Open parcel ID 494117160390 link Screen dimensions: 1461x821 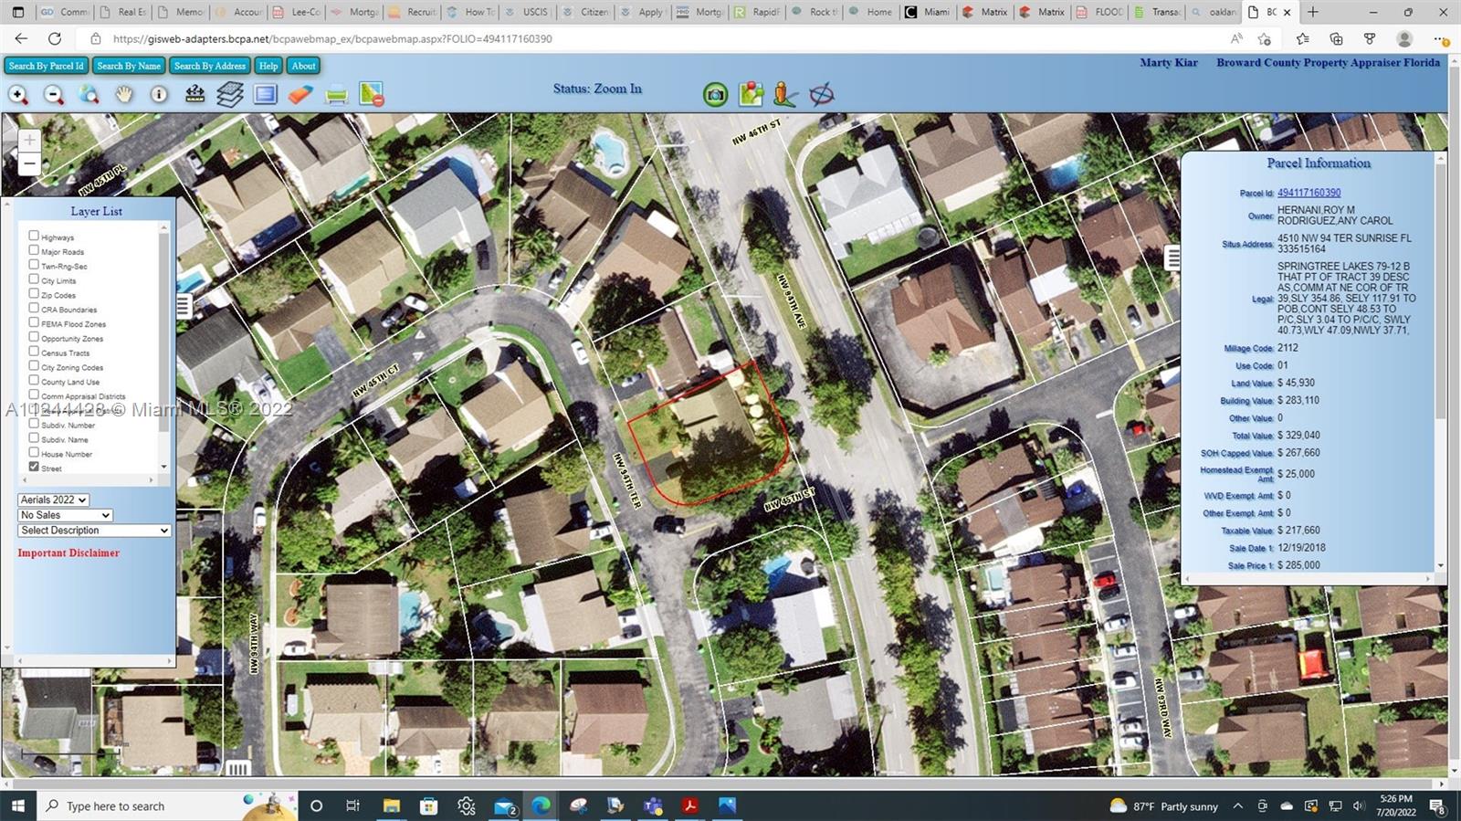(1309, 193)
